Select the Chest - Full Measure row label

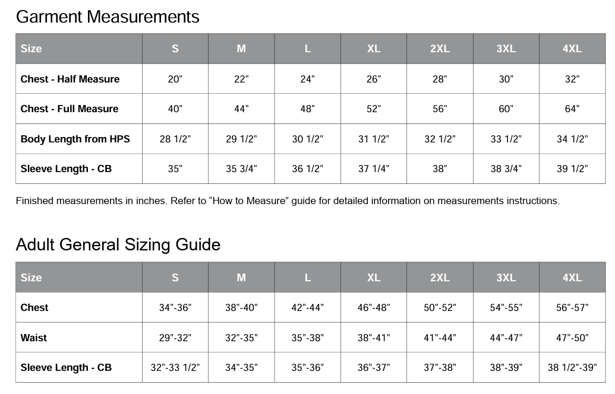(x=70, y=109)
